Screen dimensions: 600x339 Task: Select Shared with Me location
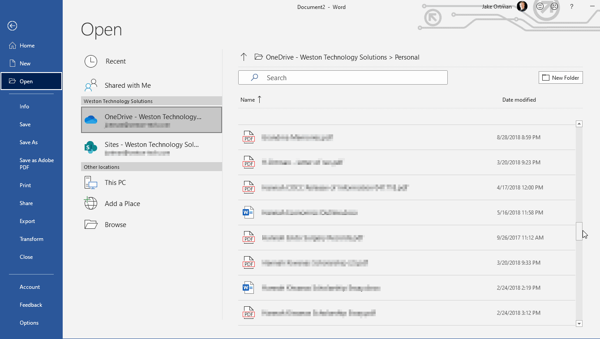pyautogui.click(x=151, y=85)
